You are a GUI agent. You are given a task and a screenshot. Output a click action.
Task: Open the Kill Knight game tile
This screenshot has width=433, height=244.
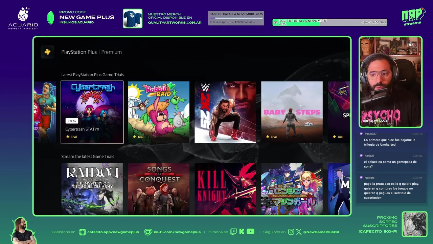pos(225,189)
